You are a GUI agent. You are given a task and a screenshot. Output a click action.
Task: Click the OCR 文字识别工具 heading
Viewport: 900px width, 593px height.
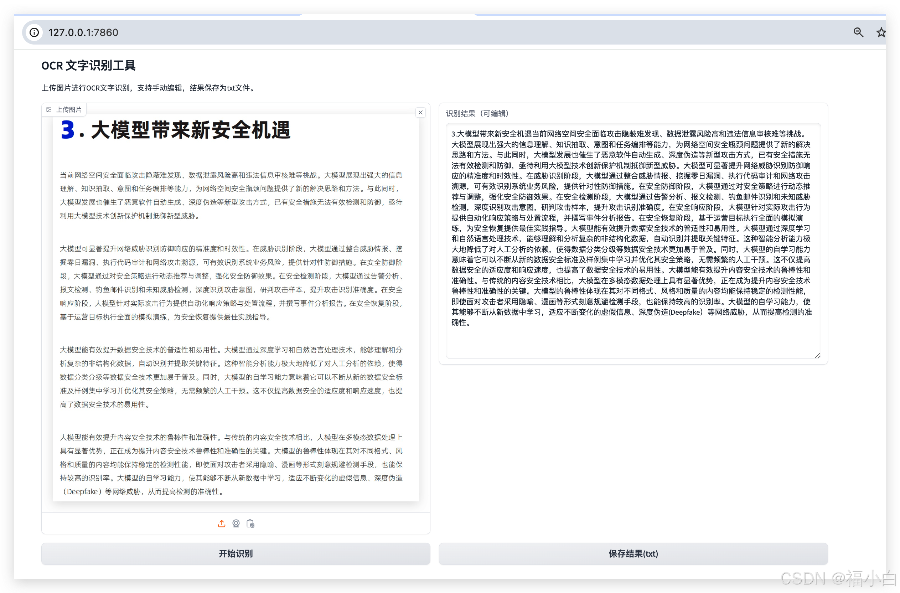pyautogui.click(x=88, y=66)
